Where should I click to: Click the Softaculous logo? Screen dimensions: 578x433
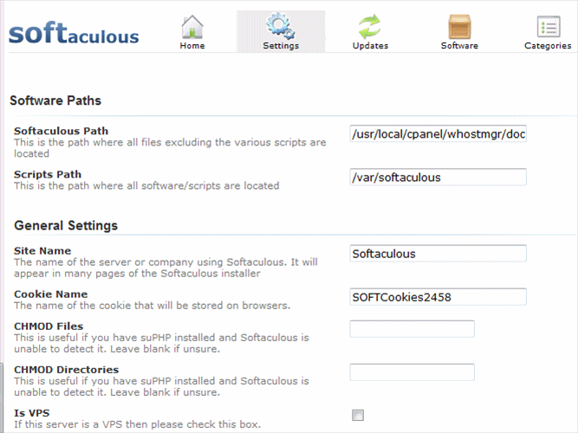(x=73, y=34)
